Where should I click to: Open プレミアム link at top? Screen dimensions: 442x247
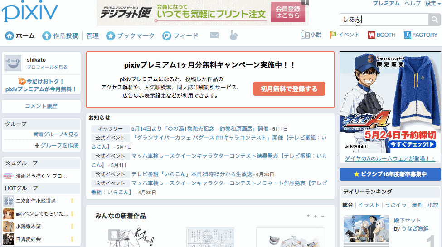tap(386, 3)
